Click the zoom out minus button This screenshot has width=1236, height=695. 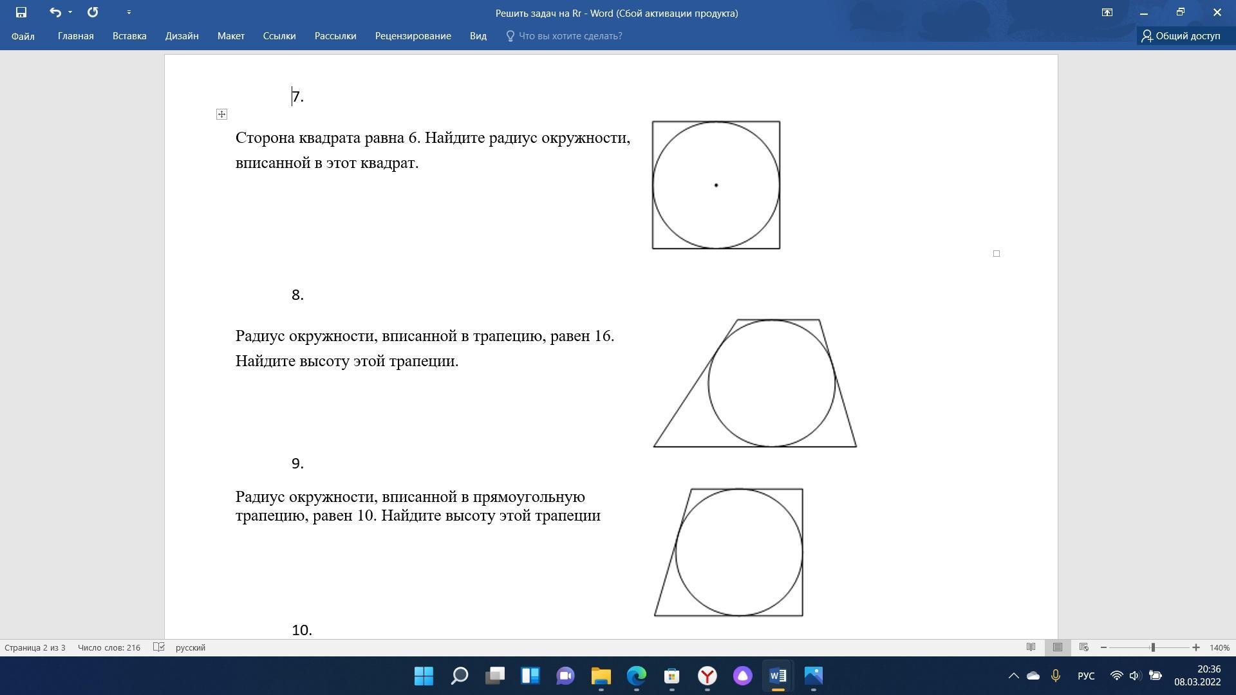(x=1103, y=647)
